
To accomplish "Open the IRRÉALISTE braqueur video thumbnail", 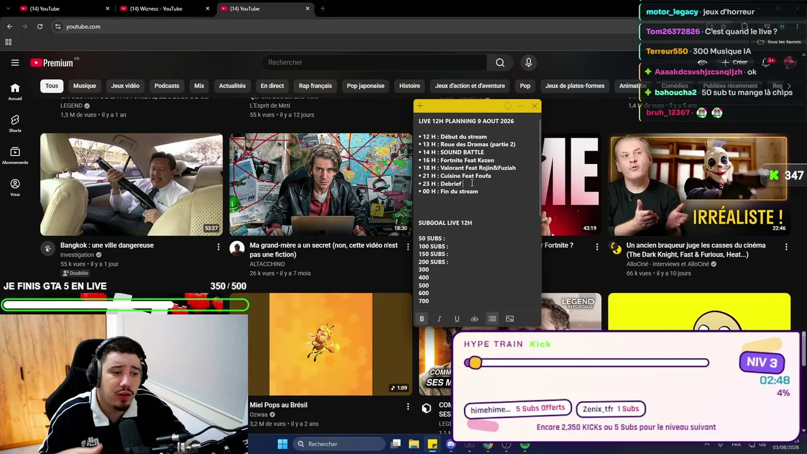I will (699, 185).
